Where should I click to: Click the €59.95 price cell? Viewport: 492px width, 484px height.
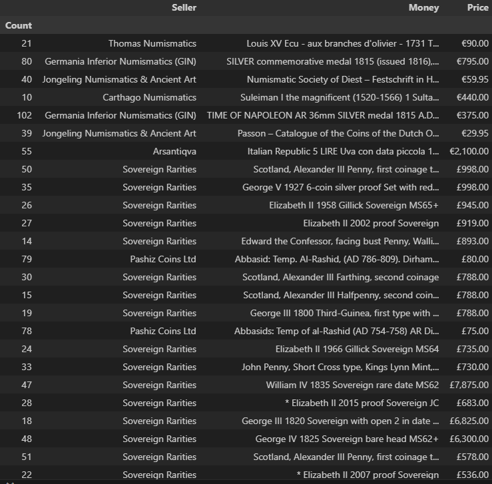click(x=475, y=79)
